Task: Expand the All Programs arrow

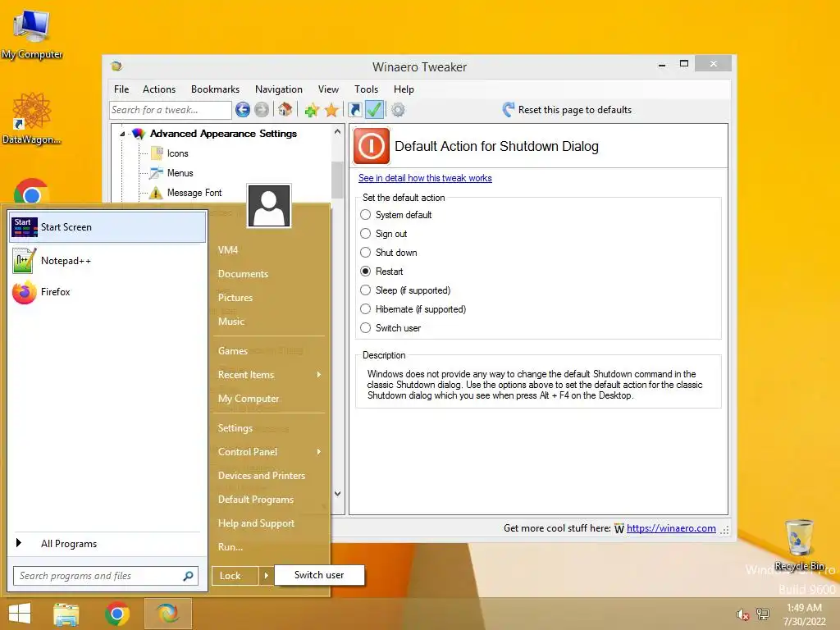Action: pos(19,543)
